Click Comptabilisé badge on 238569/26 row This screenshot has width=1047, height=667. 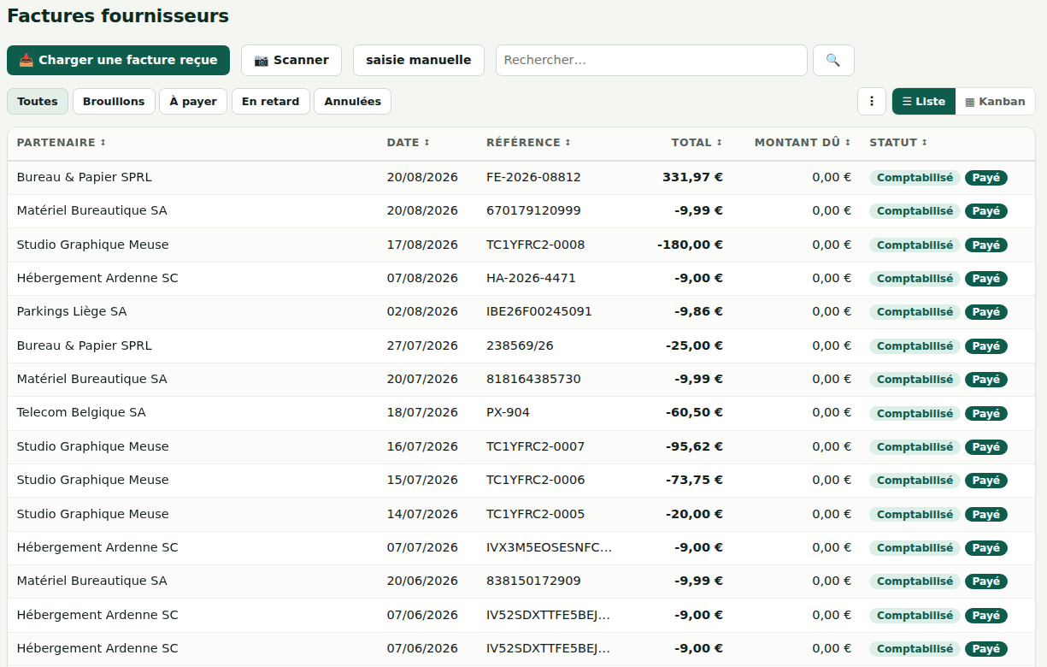click(x=915, y=346)
